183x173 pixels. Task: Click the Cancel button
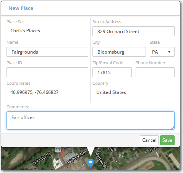click(149, 140)
